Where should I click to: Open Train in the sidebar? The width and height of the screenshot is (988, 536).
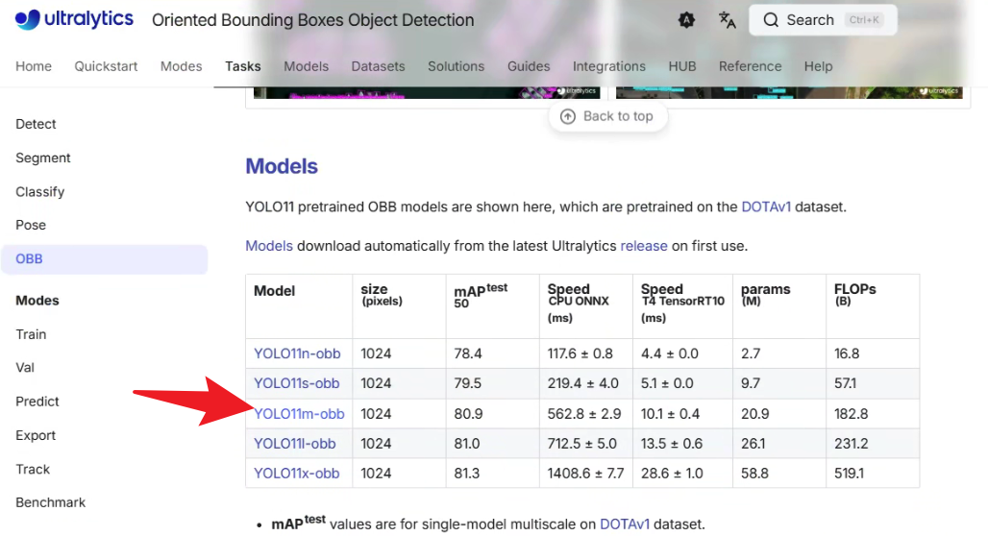click(x=31, y=334)
